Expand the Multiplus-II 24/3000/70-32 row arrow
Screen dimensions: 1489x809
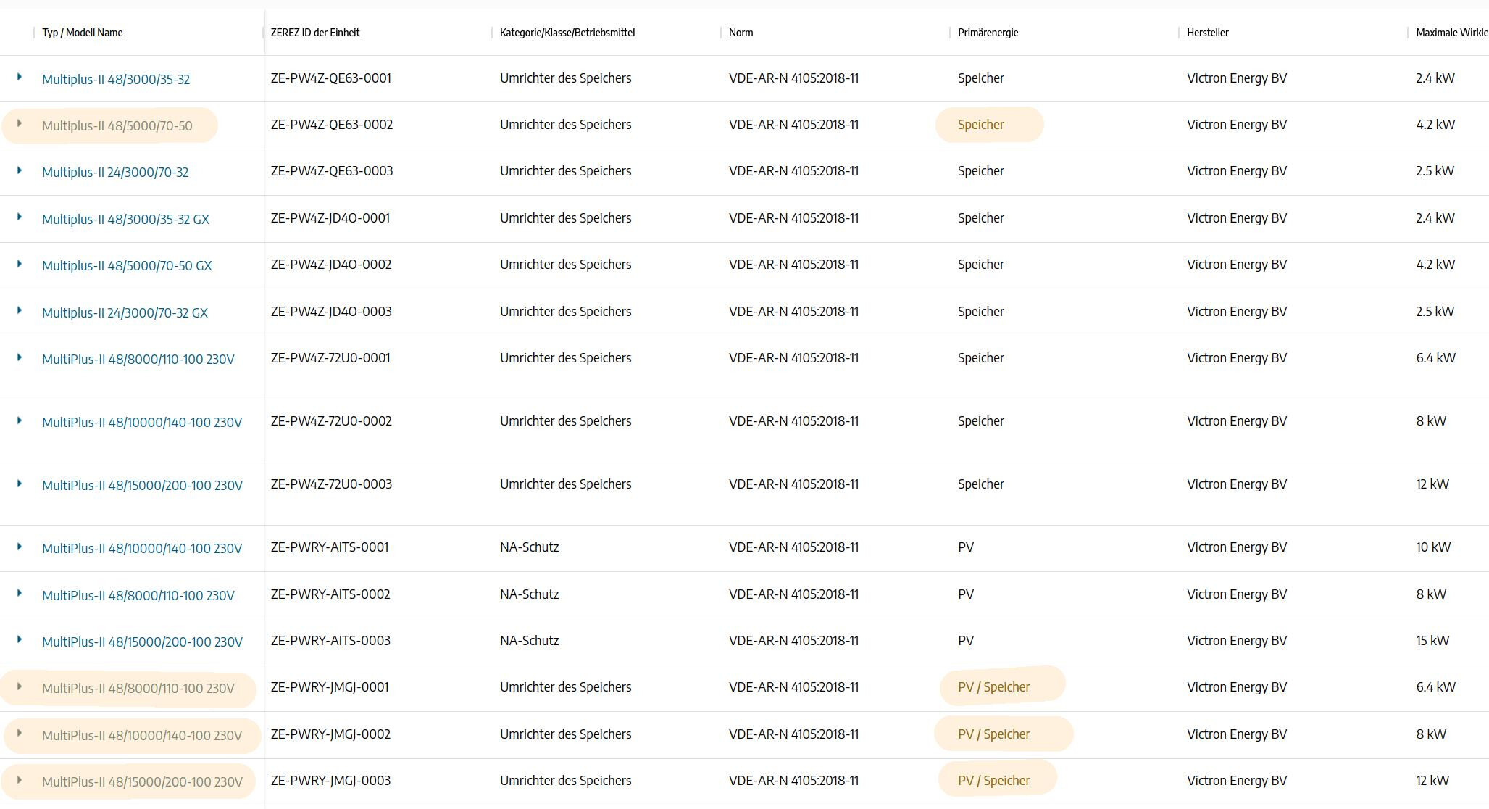[20, 170]
